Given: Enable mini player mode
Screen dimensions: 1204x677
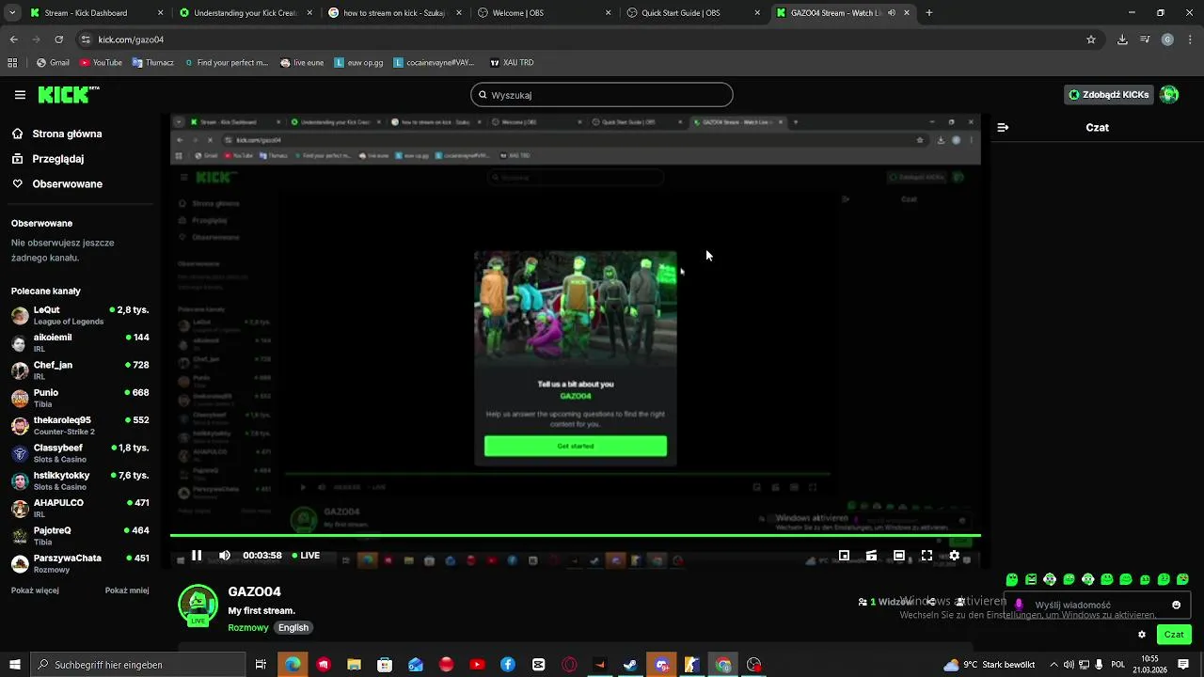Looking at the screenshot, I should coord(844,556).
